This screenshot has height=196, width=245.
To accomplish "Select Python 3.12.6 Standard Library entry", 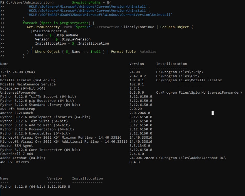I will tap(40, 105).
